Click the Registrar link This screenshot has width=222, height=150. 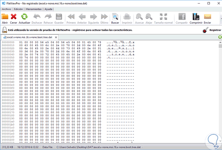click(x=215, y=30)
